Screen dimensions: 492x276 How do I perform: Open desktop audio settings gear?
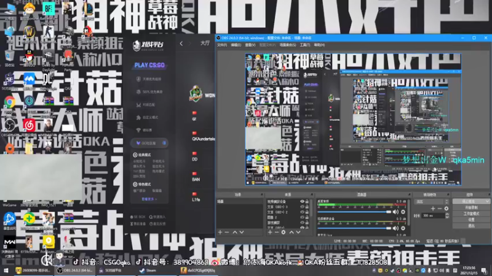pyautogui.click(x=403, y=212)
